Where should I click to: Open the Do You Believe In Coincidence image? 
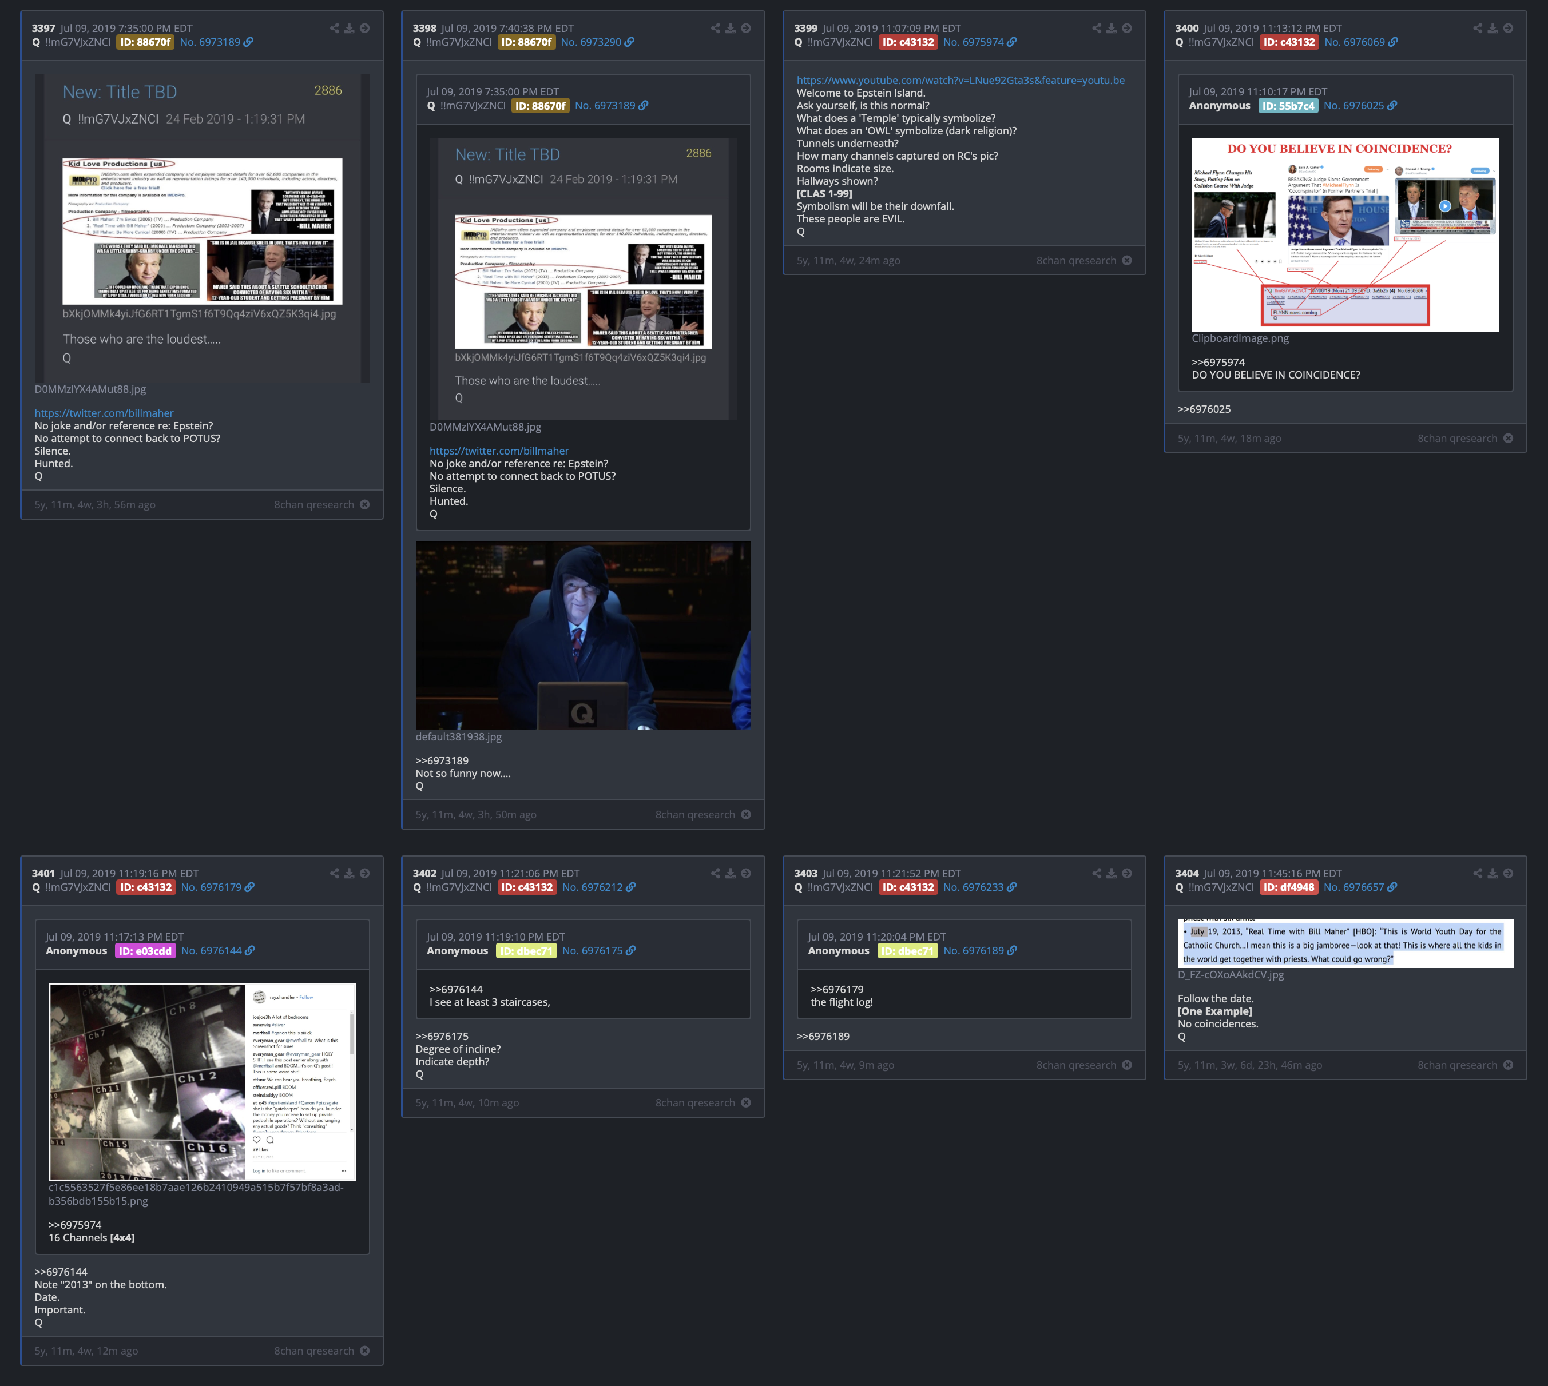1345,234
